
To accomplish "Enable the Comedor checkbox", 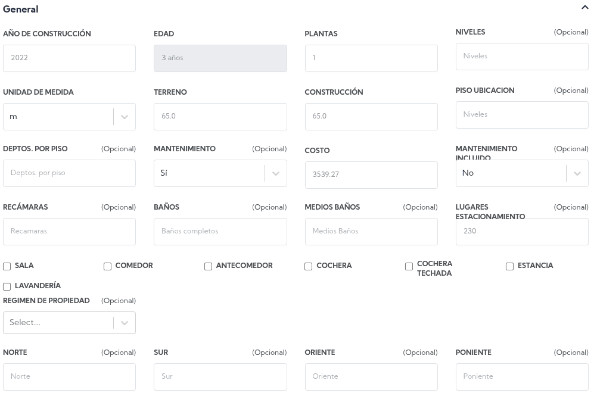I will (x=108, y=266).
